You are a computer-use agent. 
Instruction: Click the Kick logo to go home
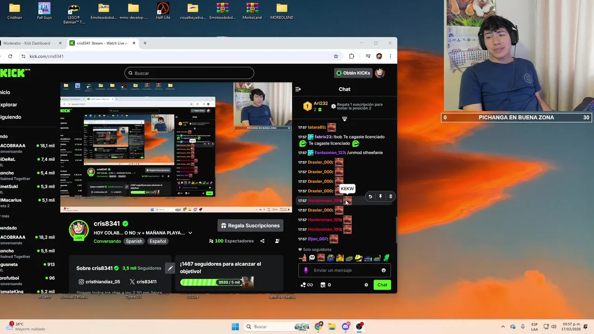click(12, 73)
